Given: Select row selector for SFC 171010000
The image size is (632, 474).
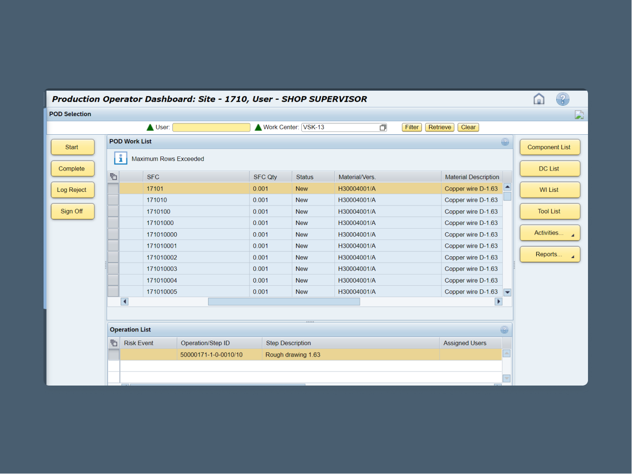Looking at the screenshot, I should click(x=113, y=235).
